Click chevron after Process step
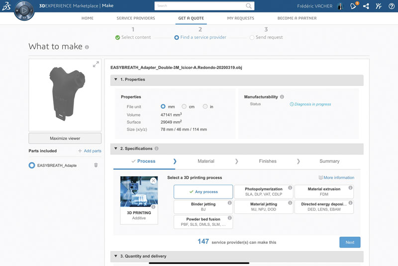The width and height of the screenshot is (398, 266). 175,161
